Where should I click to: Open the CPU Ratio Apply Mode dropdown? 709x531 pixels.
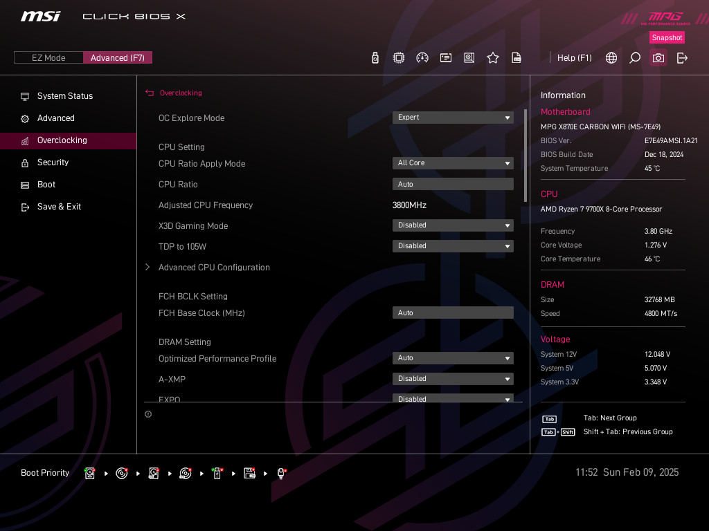pos(453,163)
